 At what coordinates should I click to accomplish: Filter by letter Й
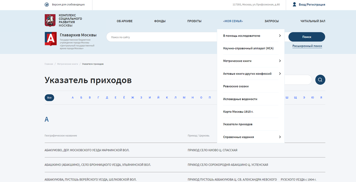[x=158, y=97]
